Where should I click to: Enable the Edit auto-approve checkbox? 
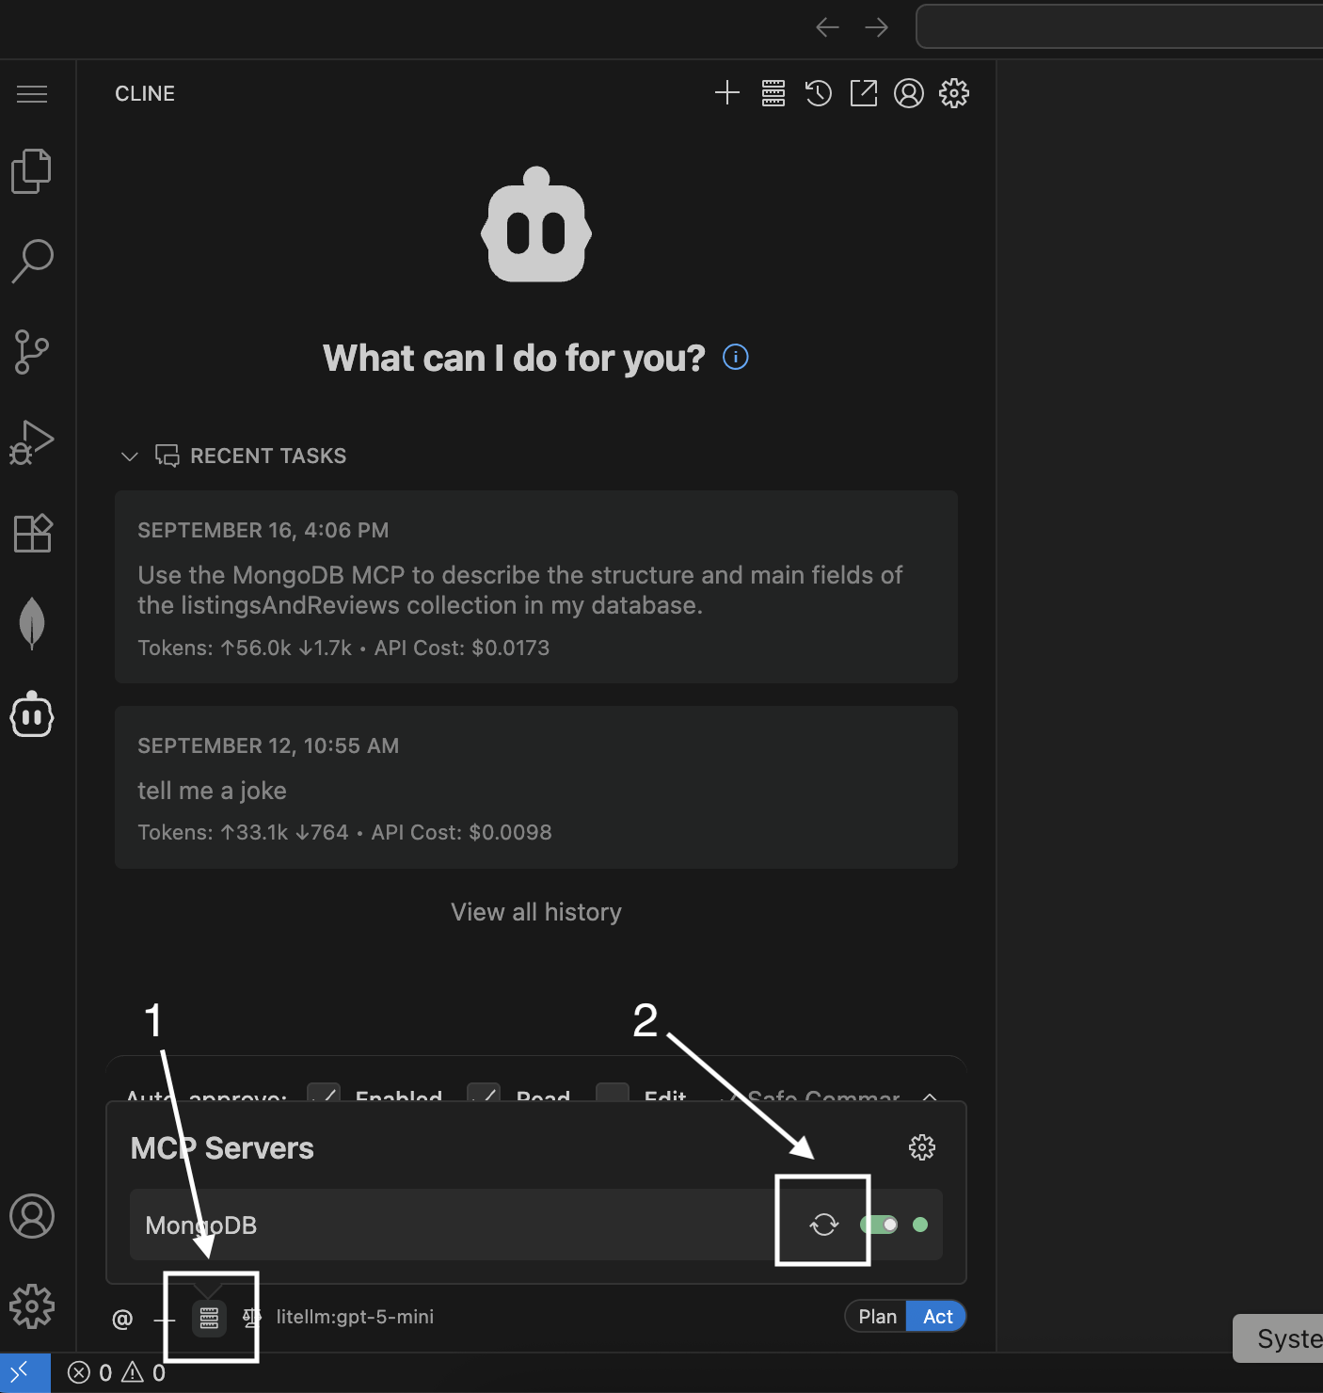(613, 1094)
